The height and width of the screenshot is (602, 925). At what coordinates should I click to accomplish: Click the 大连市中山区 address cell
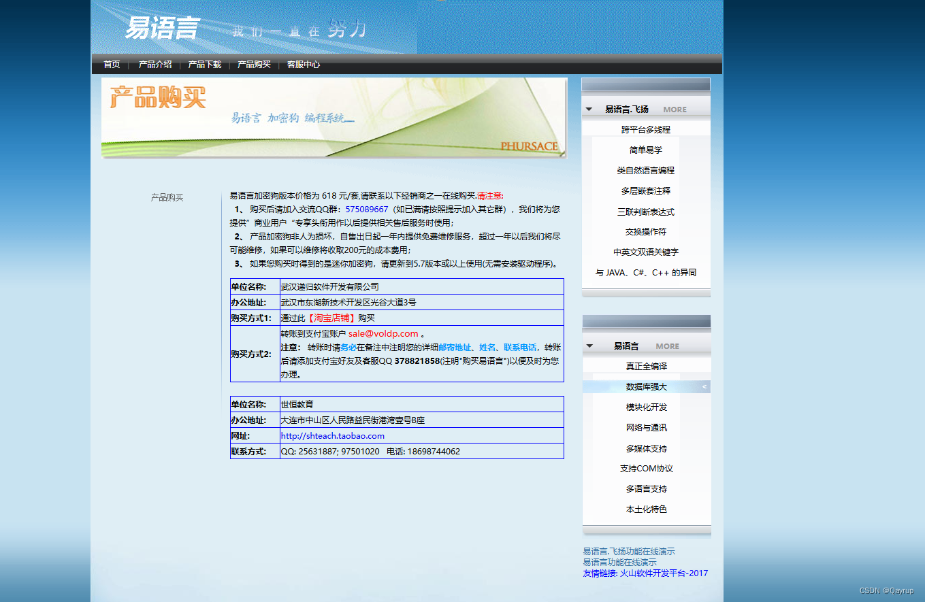422,420
